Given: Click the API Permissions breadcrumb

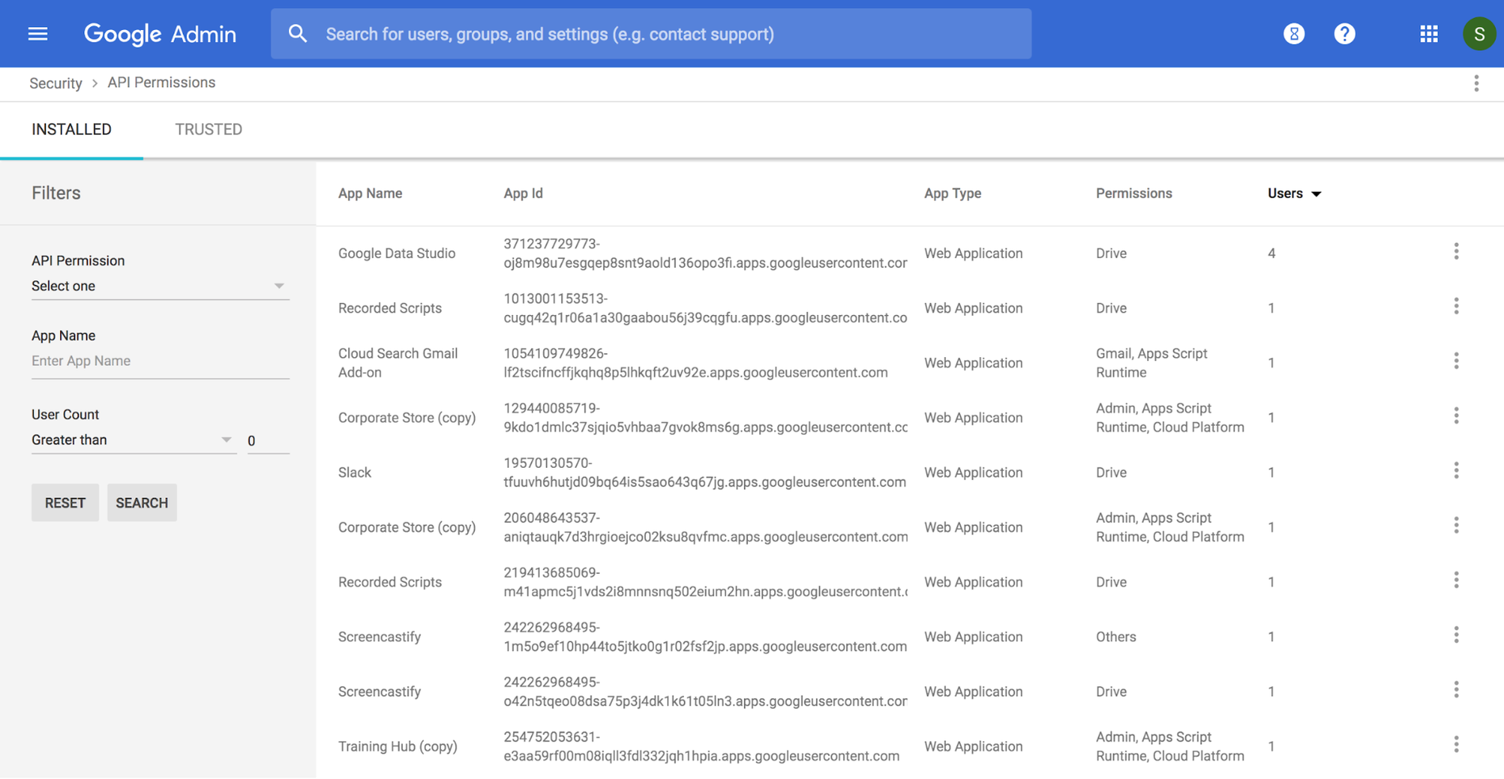Looking at the screenshot, I should point(161,82).
